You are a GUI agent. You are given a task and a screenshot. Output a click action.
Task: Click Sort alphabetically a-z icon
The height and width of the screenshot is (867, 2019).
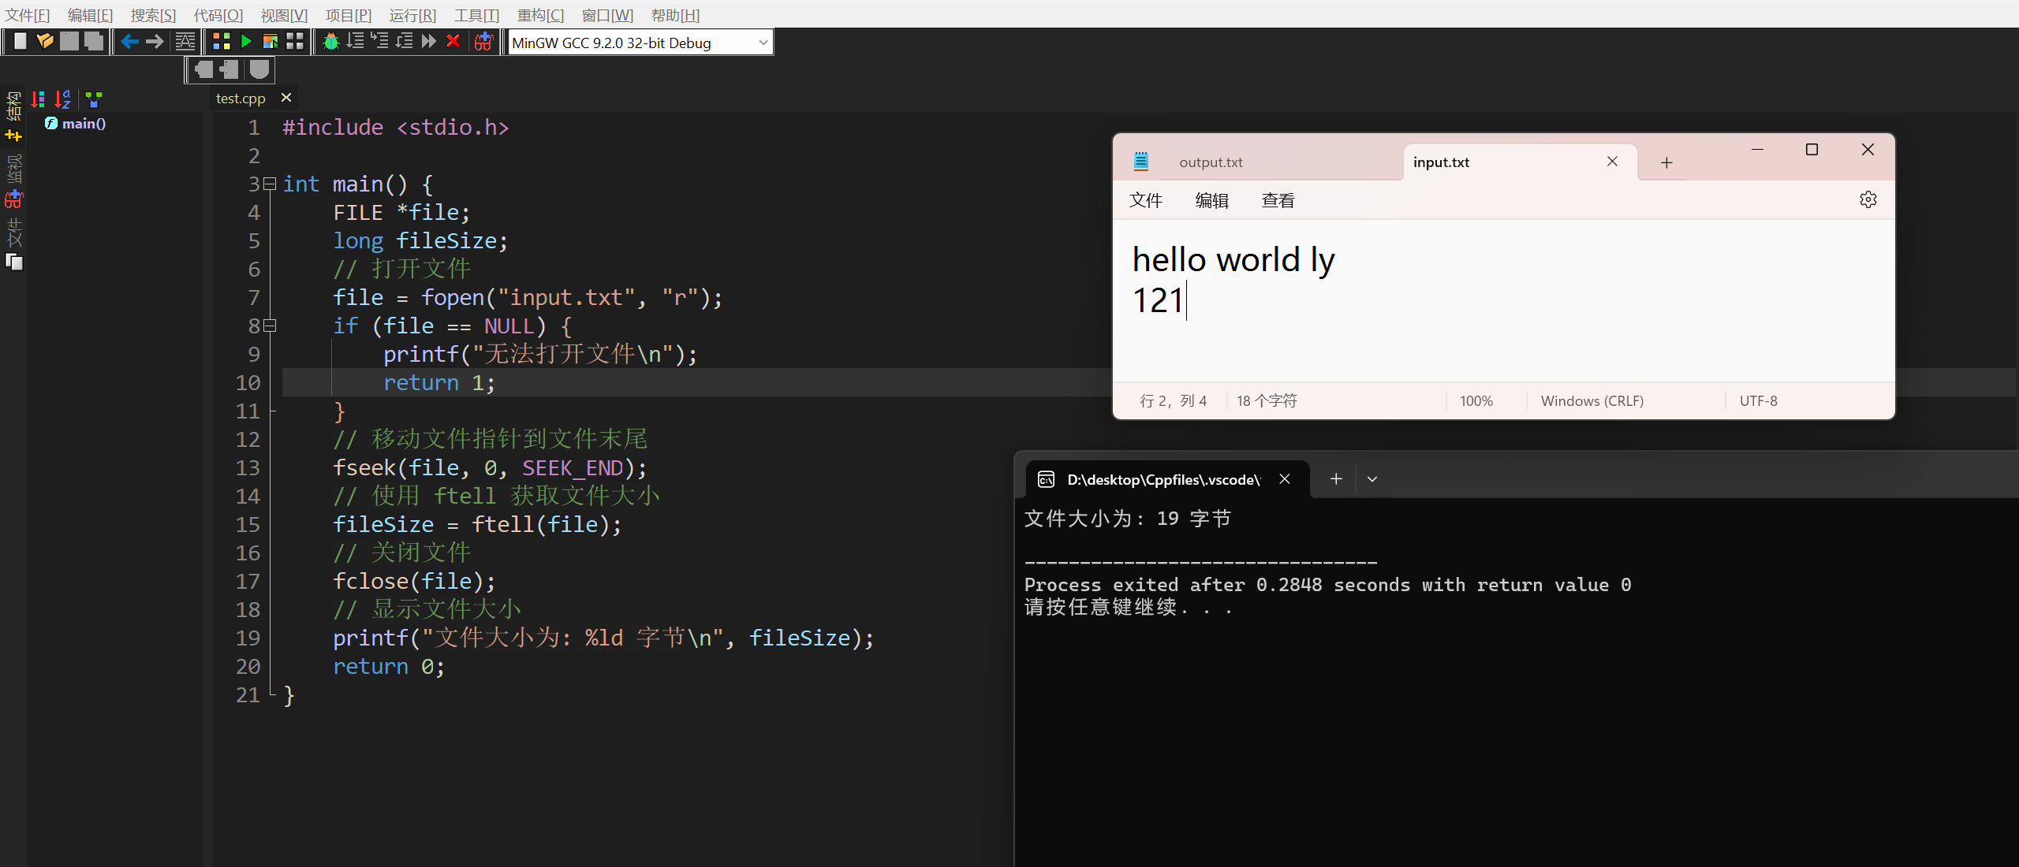point(63,99)
